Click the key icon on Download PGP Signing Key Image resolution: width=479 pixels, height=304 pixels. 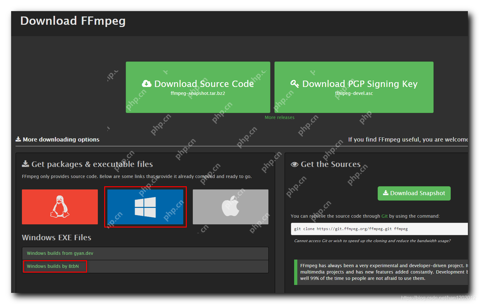[294, 83]
